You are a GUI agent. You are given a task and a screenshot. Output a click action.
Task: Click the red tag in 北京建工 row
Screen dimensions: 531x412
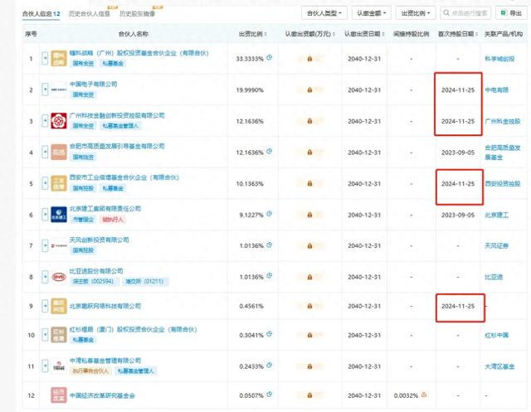click(x=113, y=219)
